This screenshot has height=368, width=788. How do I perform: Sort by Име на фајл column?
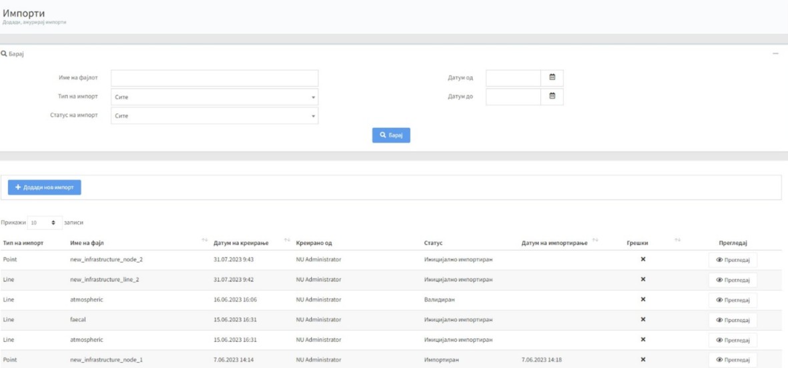pyautogui.click(x=205, y=240)
